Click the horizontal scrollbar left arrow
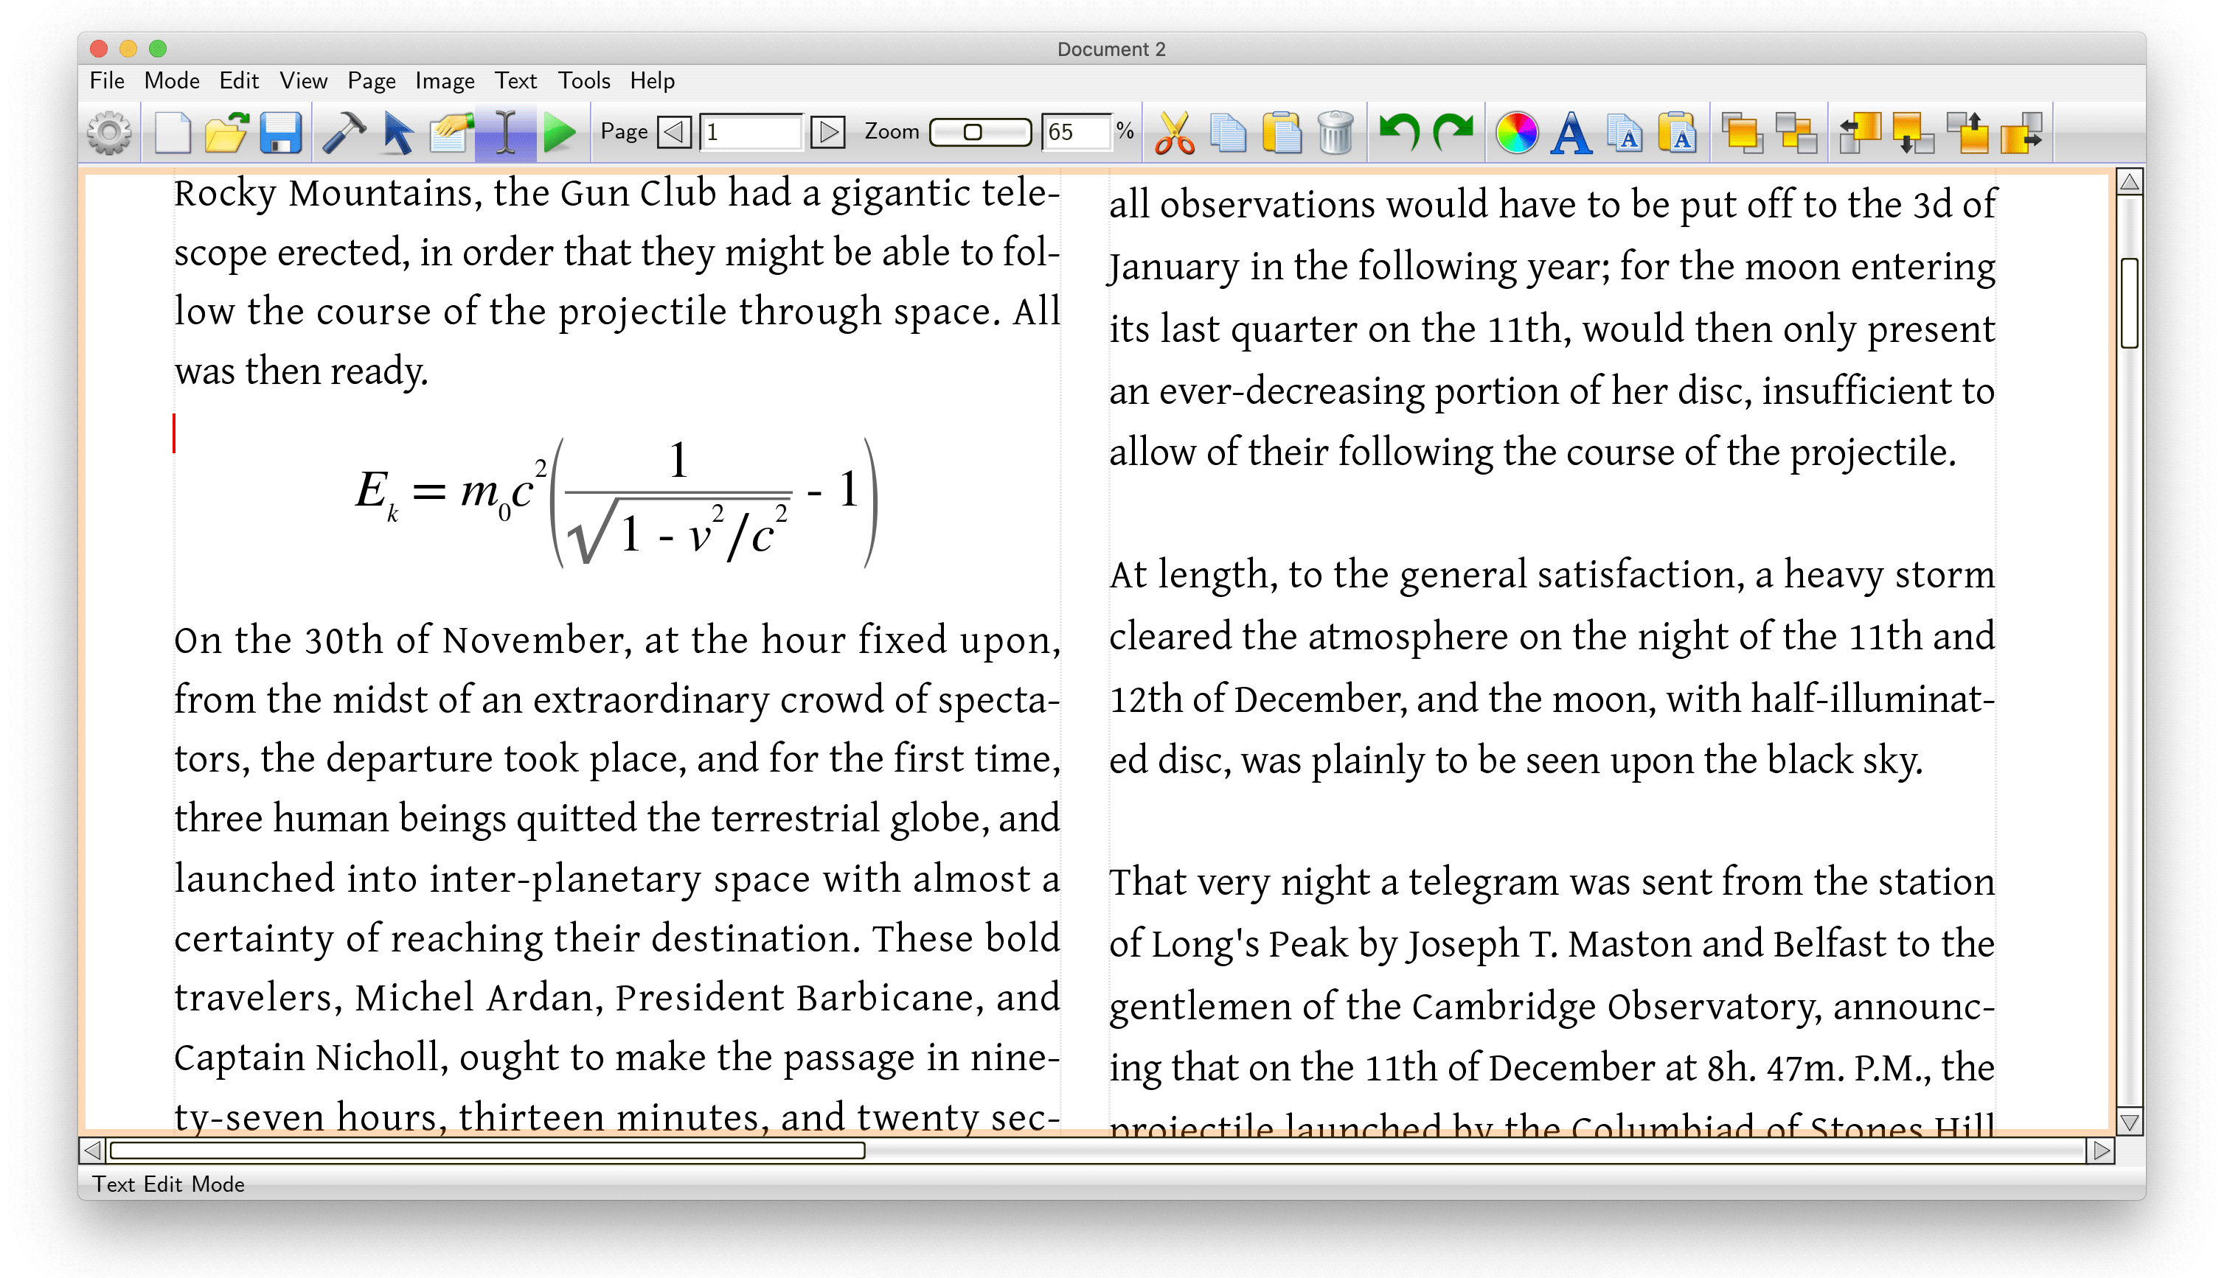Viewport: 2230px width, 1278px height. click(92, 1150)
